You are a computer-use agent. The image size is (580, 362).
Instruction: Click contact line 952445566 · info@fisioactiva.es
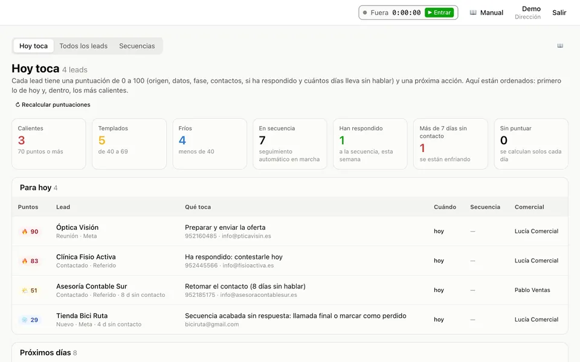pyautogui.click(x=230, y=265)
